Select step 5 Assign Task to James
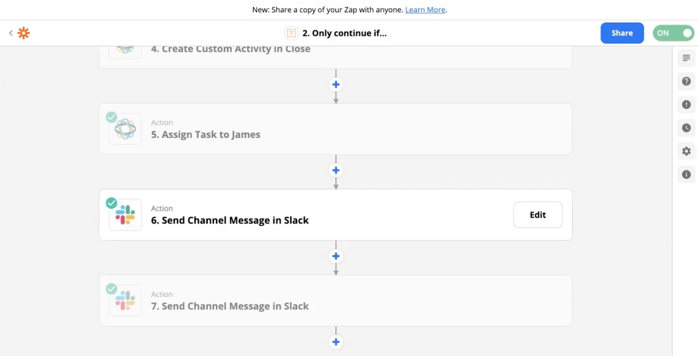Viewport: 698px width, 356px height. point(205,134)
